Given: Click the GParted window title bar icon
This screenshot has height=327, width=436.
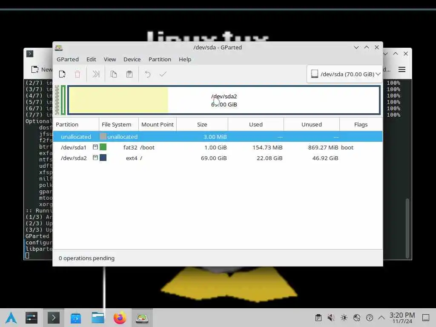Looking at the screenshot, I should 59,48.
